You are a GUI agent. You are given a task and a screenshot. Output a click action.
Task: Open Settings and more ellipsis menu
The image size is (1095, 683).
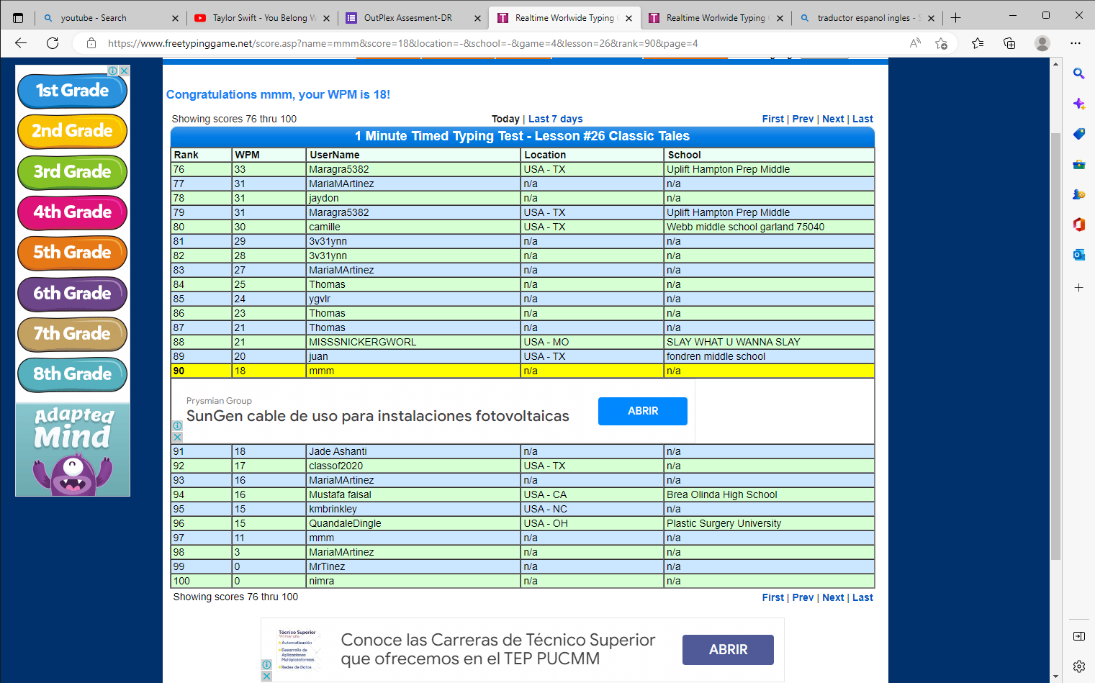pos(1076,43)
